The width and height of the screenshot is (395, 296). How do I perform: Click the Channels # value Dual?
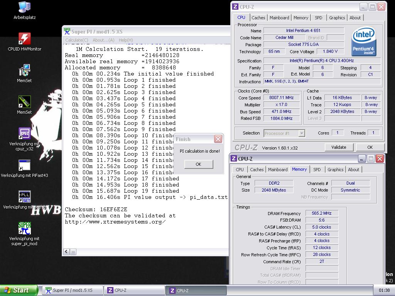(x=350, y=183)
